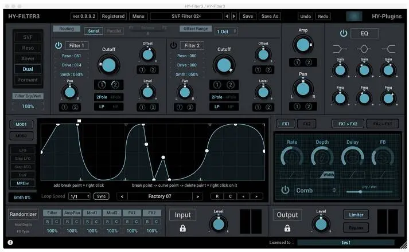Select the Dual filter type
409x252 pixels.
28,69
